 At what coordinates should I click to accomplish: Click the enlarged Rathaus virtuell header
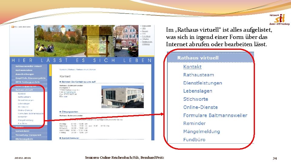(210, 58)
